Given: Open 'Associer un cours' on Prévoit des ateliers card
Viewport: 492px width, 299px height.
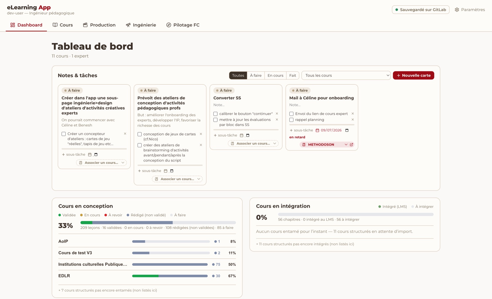Looking at the screenshot, I should (x=177, y=179).
